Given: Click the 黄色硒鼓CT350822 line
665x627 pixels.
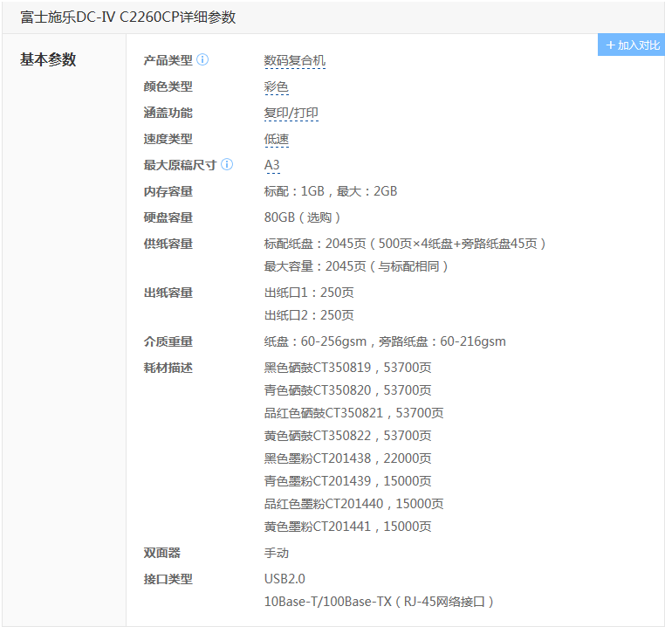Looking at the screenshot, I should tap(347, 436).
